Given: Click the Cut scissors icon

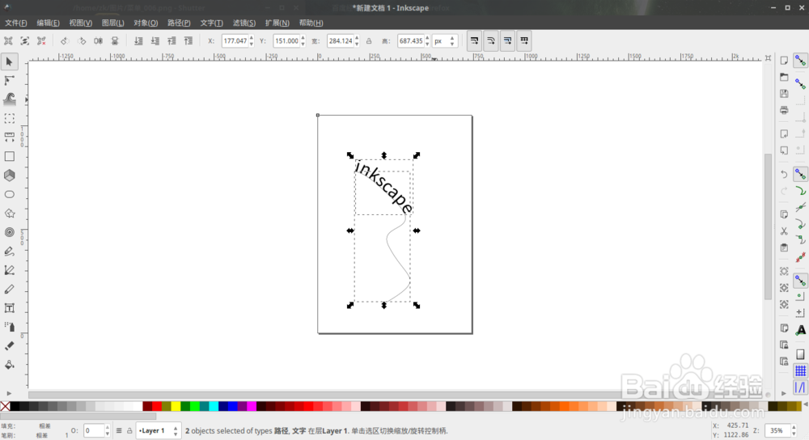Looking at the screenshot, I should (x=784, y=231).
